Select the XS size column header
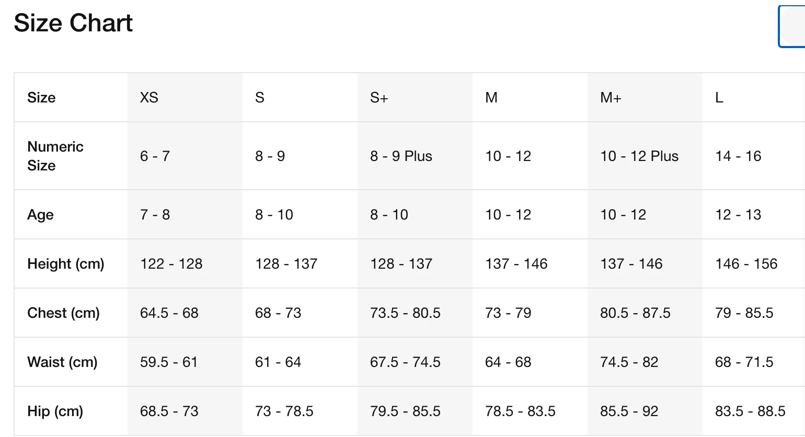This screenshot has height=437, width=805. [x=149, y=98]
